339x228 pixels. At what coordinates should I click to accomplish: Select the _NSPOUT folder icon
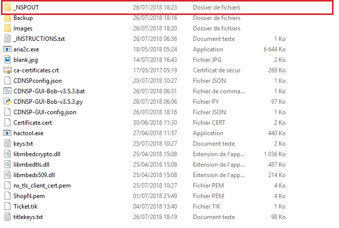click(7, 7)
